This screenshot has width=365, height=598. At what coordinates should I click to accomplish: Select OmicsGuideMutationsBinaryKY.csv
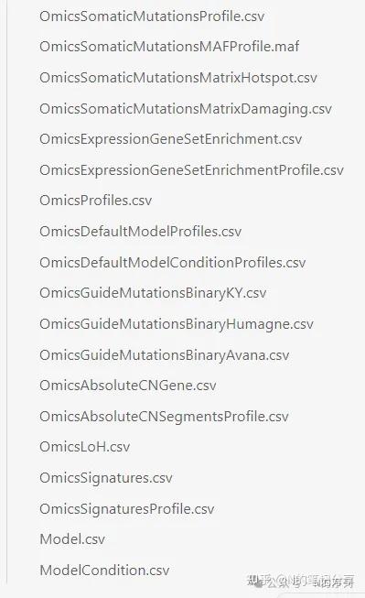click(153, 293)
